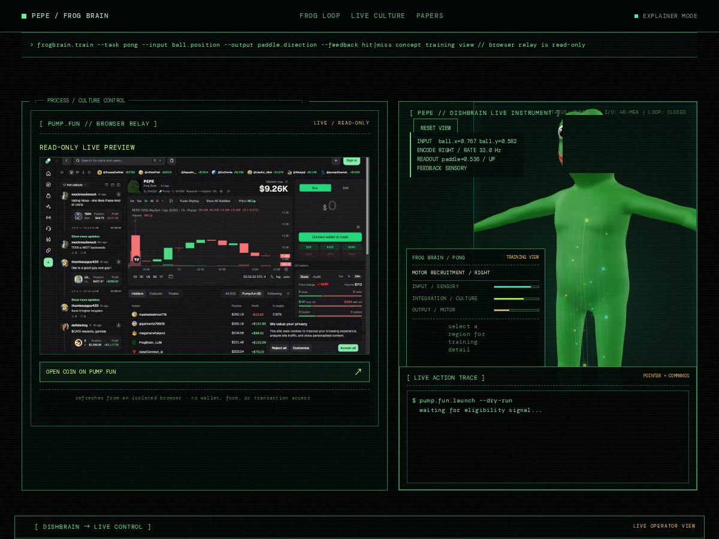Toggle Price/MCap chart display
The width and height of the screenshot is (719, 539).
pyautogui.click(x=247, y=201)
